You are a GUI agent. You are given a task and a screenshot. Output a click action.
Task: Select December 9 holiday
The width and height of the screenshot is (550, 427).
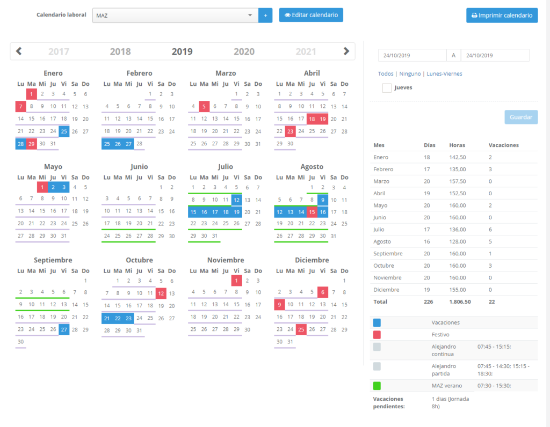point(279,304)
